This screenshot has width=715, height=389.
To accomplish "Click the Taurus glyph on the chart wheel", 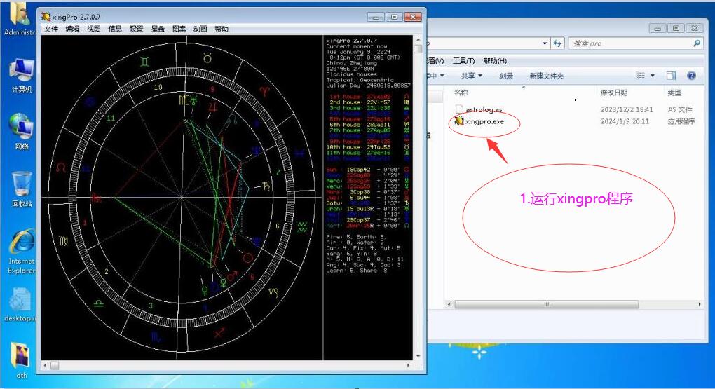I will [x=207, y=58].
